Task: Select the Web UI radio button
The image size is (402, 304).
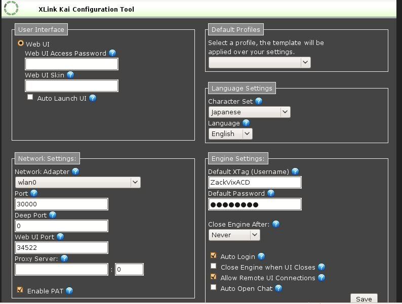Action: point(21,43)
